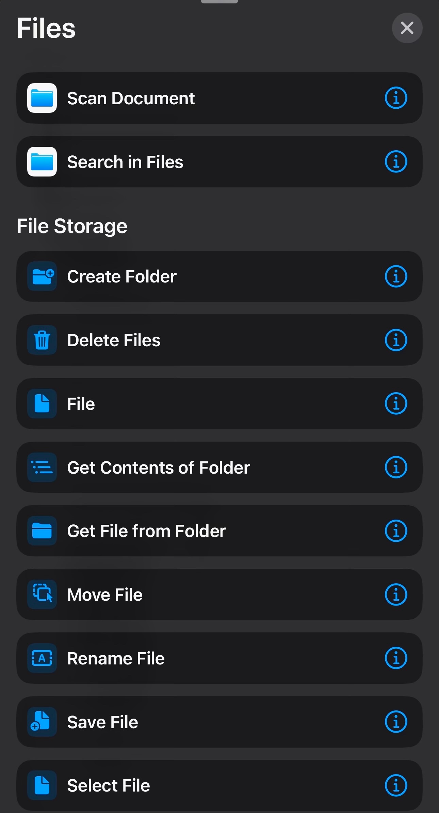
Task: Show details for Move File action
Action: 396,594
